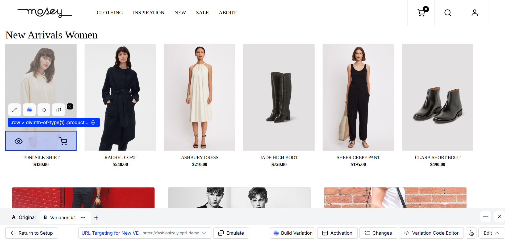Click the pencil edit icon on selected element
Screen dimensions: 505x241
15,110
